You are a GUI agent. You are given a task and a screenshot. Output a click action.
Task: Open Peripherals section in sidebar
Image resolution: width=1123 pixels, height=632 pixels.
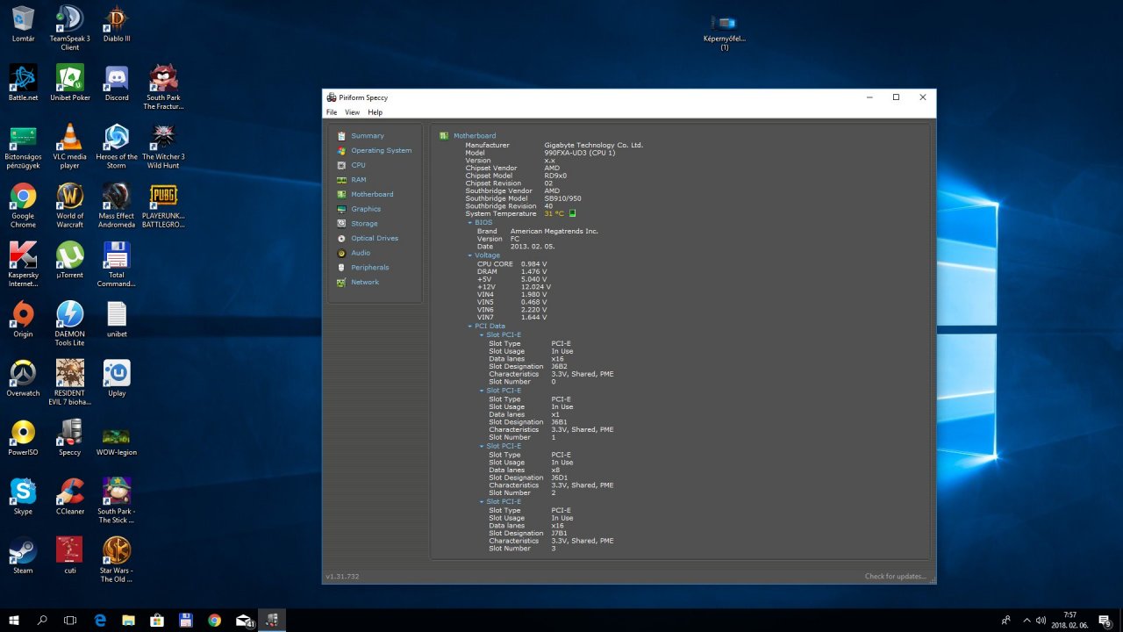(x=369, y=268)
